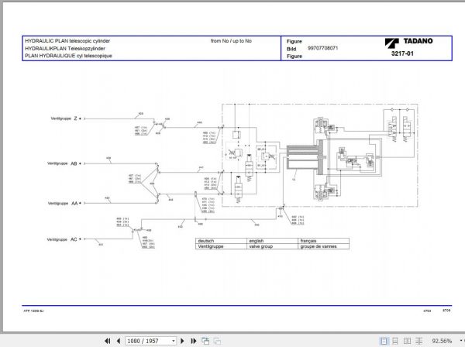Click the TADANO logo in header
This screenshot has height=347, width=465.
[408, 43]
